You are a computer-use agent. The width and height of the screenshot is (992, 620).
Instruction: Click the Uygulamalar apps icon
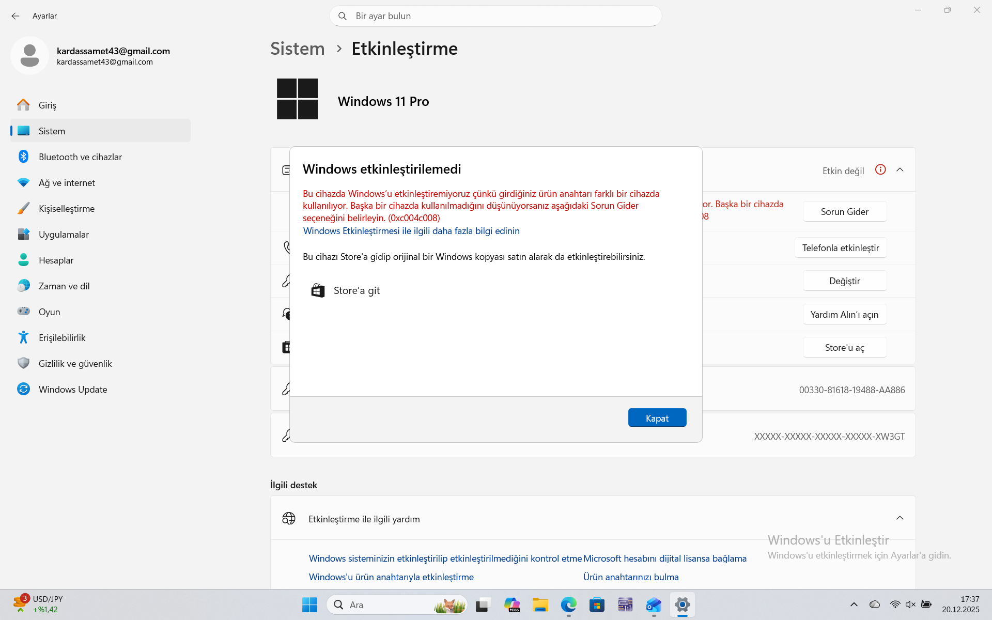23,234
